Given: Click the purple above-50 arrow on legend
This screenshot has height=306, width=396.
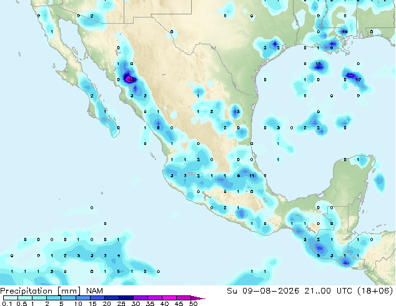Looking at the screenshot, I should (198, 298).
